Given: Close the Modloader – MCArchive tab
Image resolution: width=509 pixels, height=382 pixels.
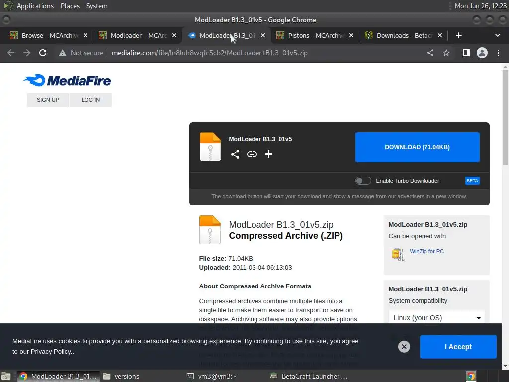Looking at the screenshot, I should (x=174, y=35).
